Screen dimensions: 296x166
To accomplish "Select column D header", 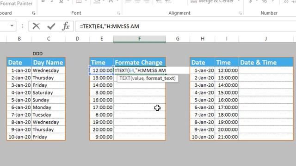I will click(x=77, y=39).
